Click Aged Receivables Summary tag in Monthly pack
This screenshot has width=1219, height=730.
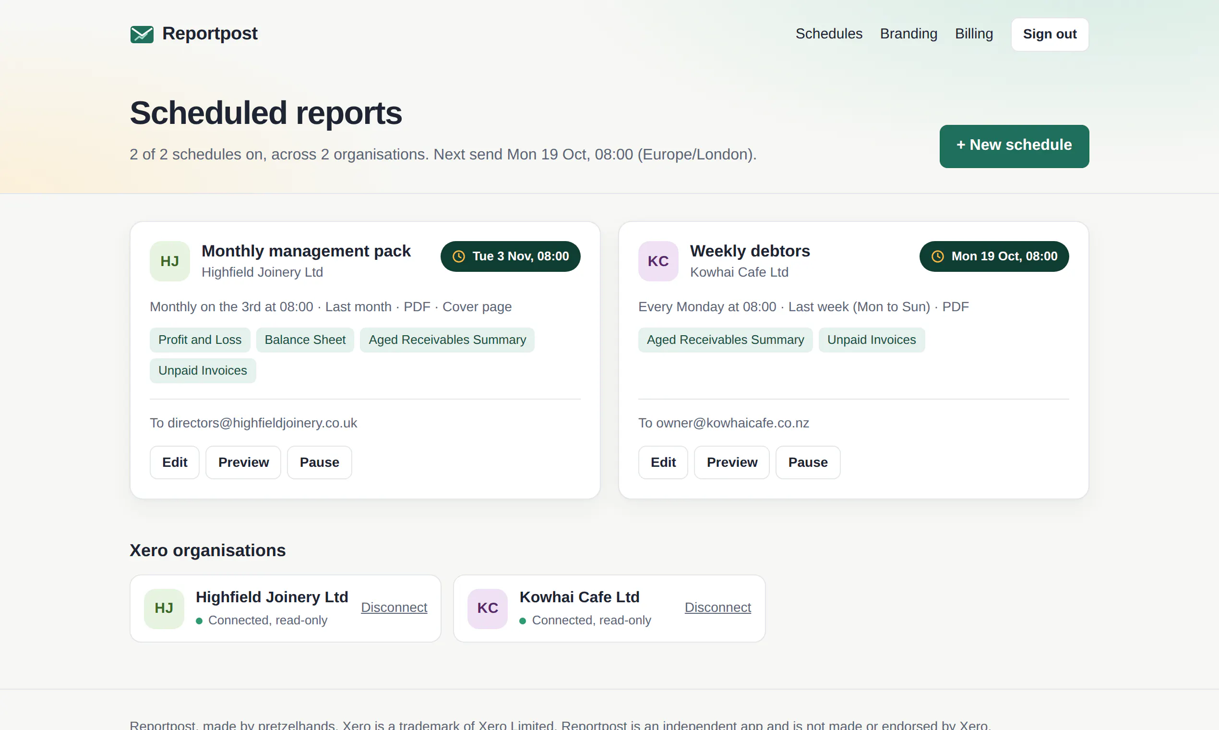tap(447, 340)
